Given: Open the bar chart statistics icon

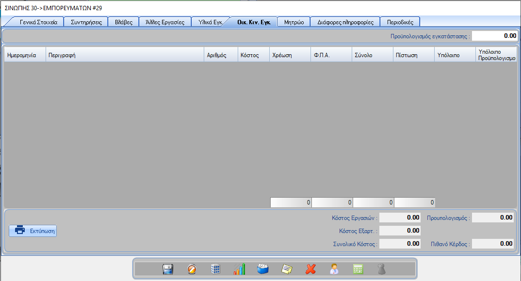Looking at the screenshot, I should pyautogui.click(x=239, y=269).
